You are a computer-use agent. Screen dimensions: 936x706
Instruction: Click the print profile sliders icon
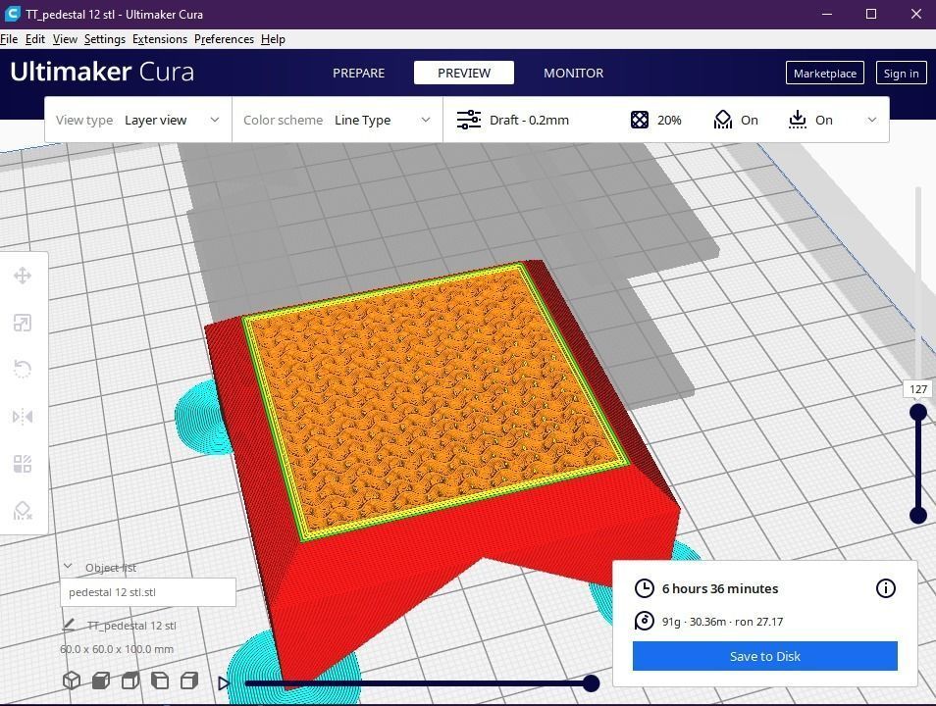469,120
